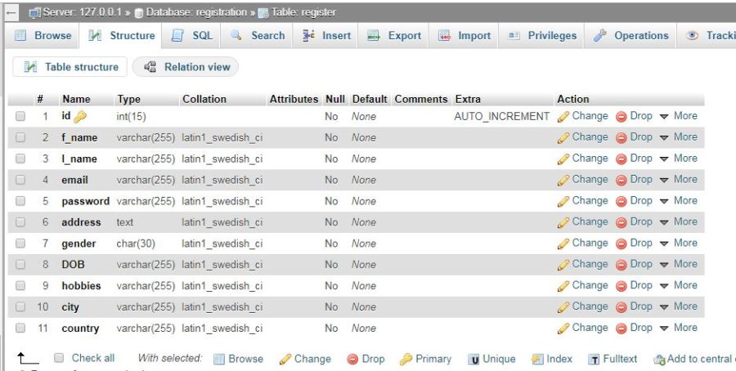
Task: Tick the checkbox for email row
Action: [20, 179]
